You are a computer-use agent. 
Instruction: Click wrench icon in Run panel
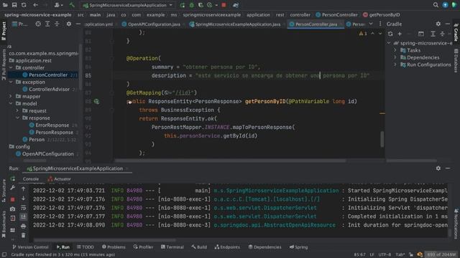coord(13,188)
